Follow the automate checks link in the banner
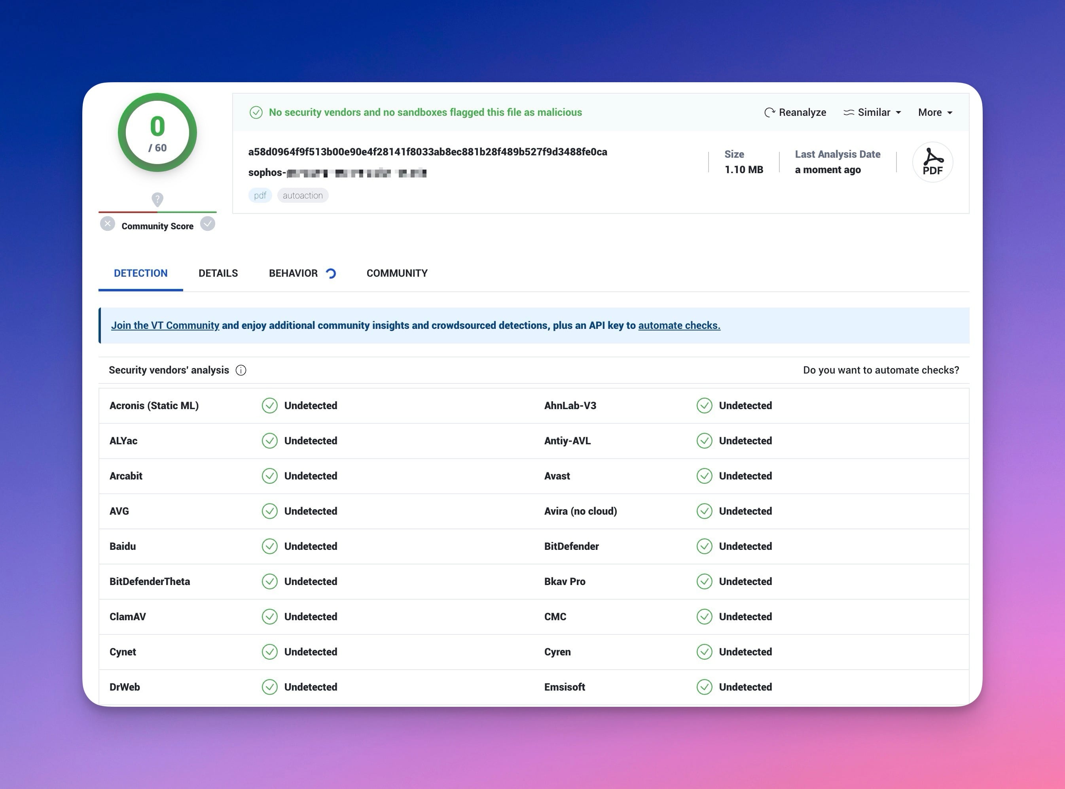The height and width of the screenshot is (789, 1065). 679,325
